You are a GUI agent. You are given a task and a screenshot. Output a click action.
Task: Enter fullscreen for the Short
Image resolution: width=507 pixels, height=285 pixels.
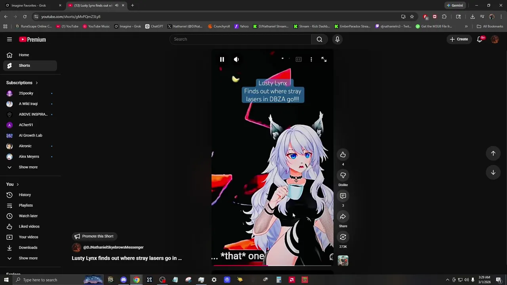[324, 59]
